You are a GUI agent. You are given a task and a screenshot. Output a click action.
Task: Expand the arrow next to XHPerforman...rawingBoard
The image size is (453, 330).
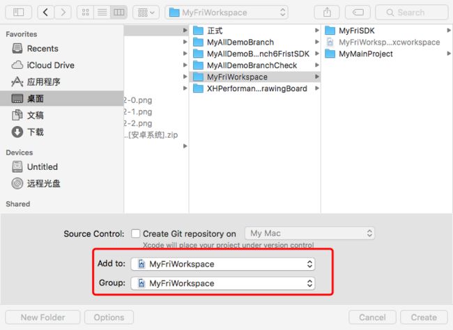coord(317,88)
